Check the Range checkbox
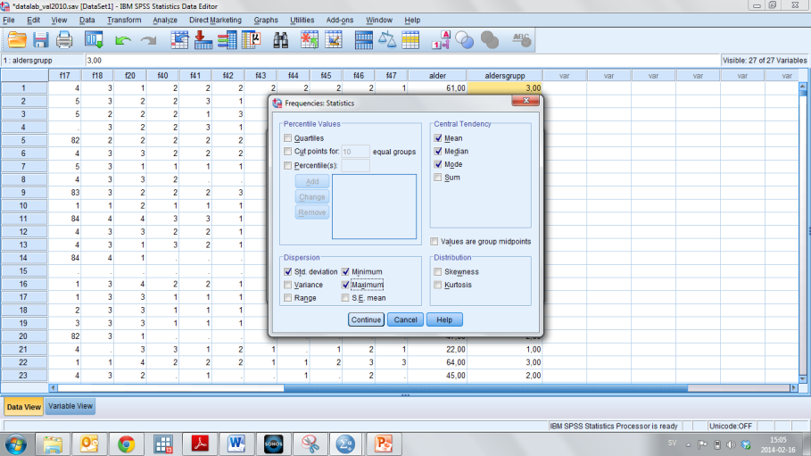The height and width of the screenshot is (456, 811). point(287,298)
